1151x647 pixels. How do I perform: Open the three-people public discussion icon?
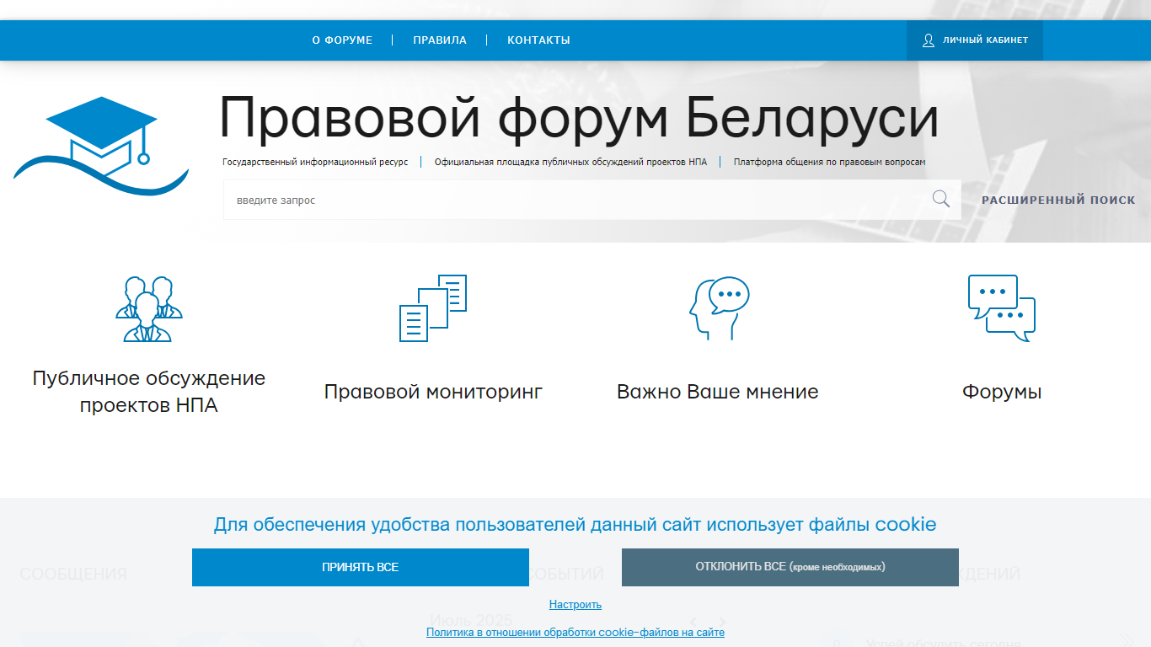coord(149,308)
